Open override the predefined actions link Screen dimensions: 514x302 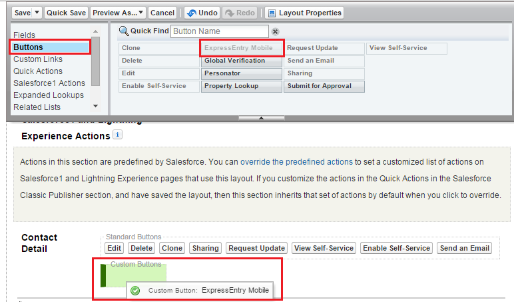296,162
